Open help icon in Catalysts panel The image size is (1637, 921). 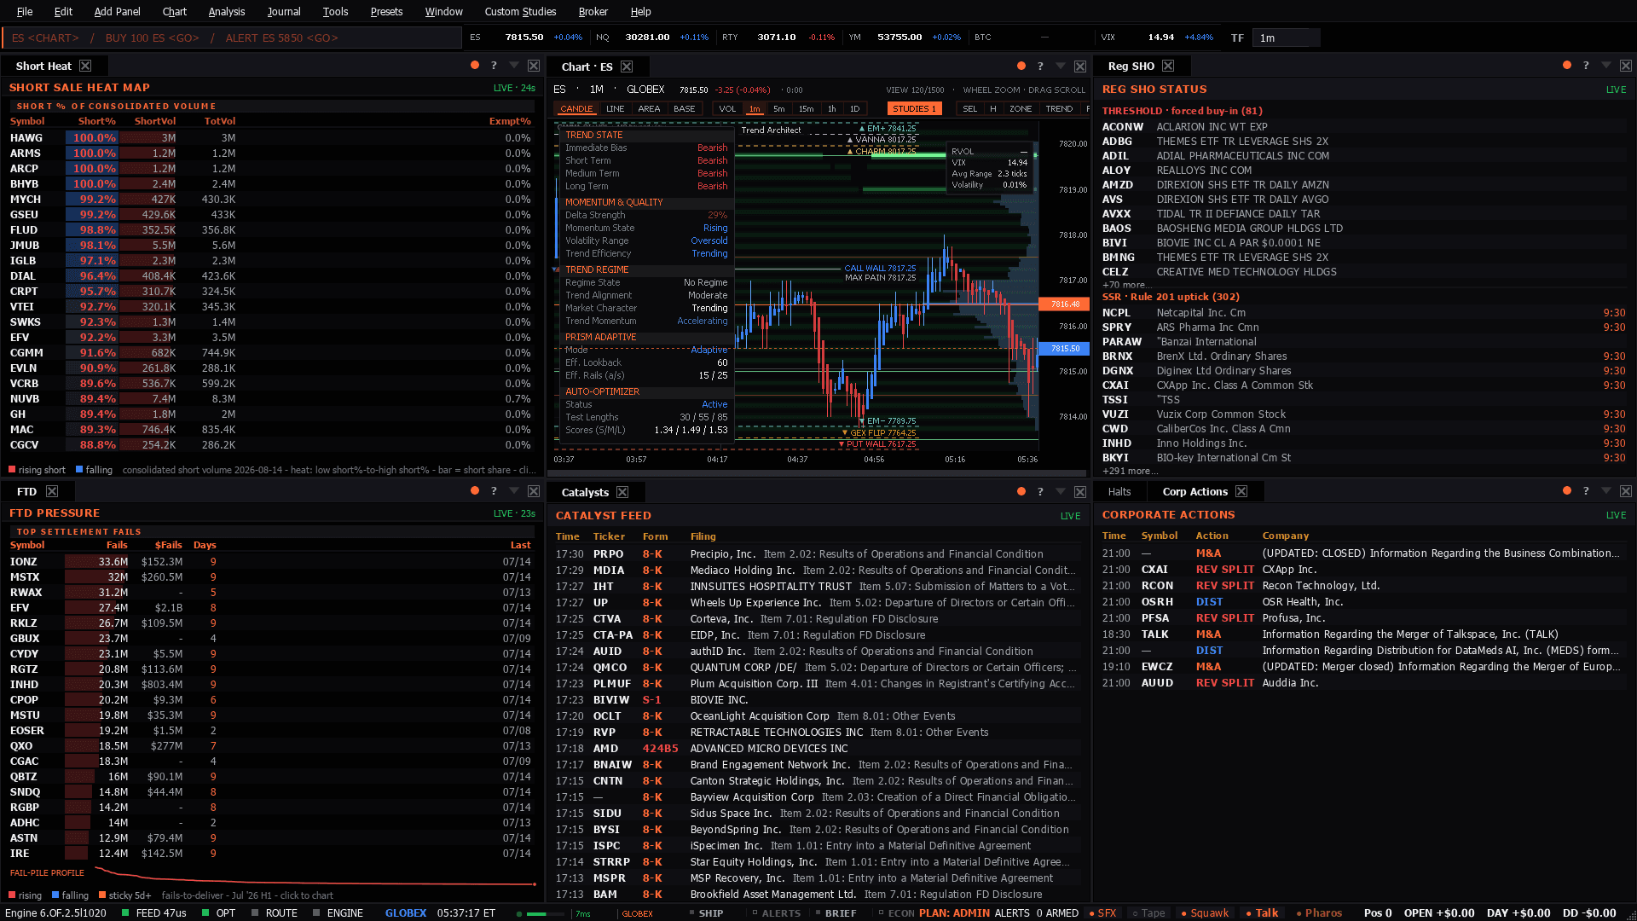1040,492
